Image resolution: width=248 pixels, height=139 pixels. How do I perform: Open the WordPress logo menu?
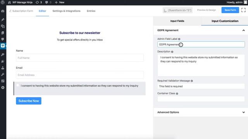3,2
